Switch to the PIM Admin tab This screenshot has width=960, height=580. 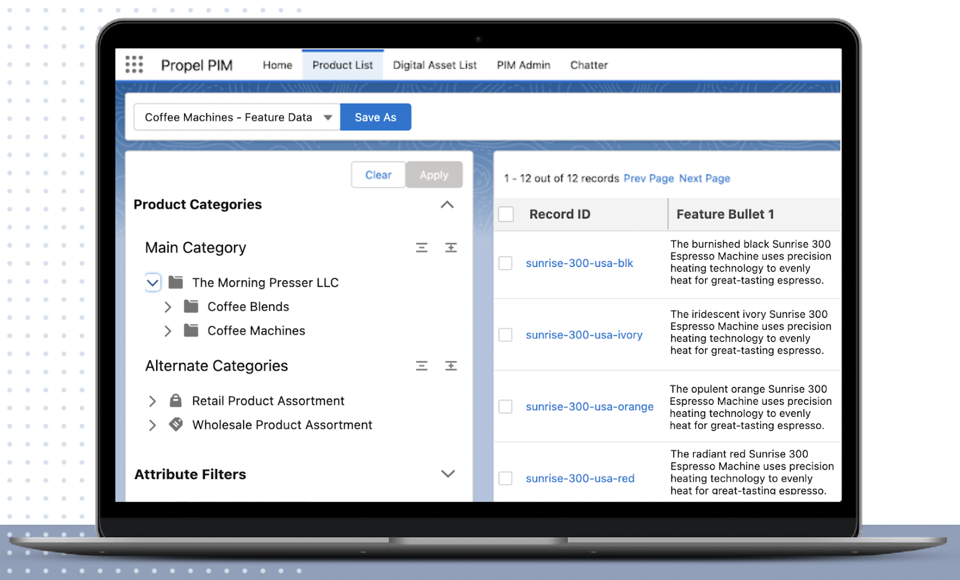[523, 65]
